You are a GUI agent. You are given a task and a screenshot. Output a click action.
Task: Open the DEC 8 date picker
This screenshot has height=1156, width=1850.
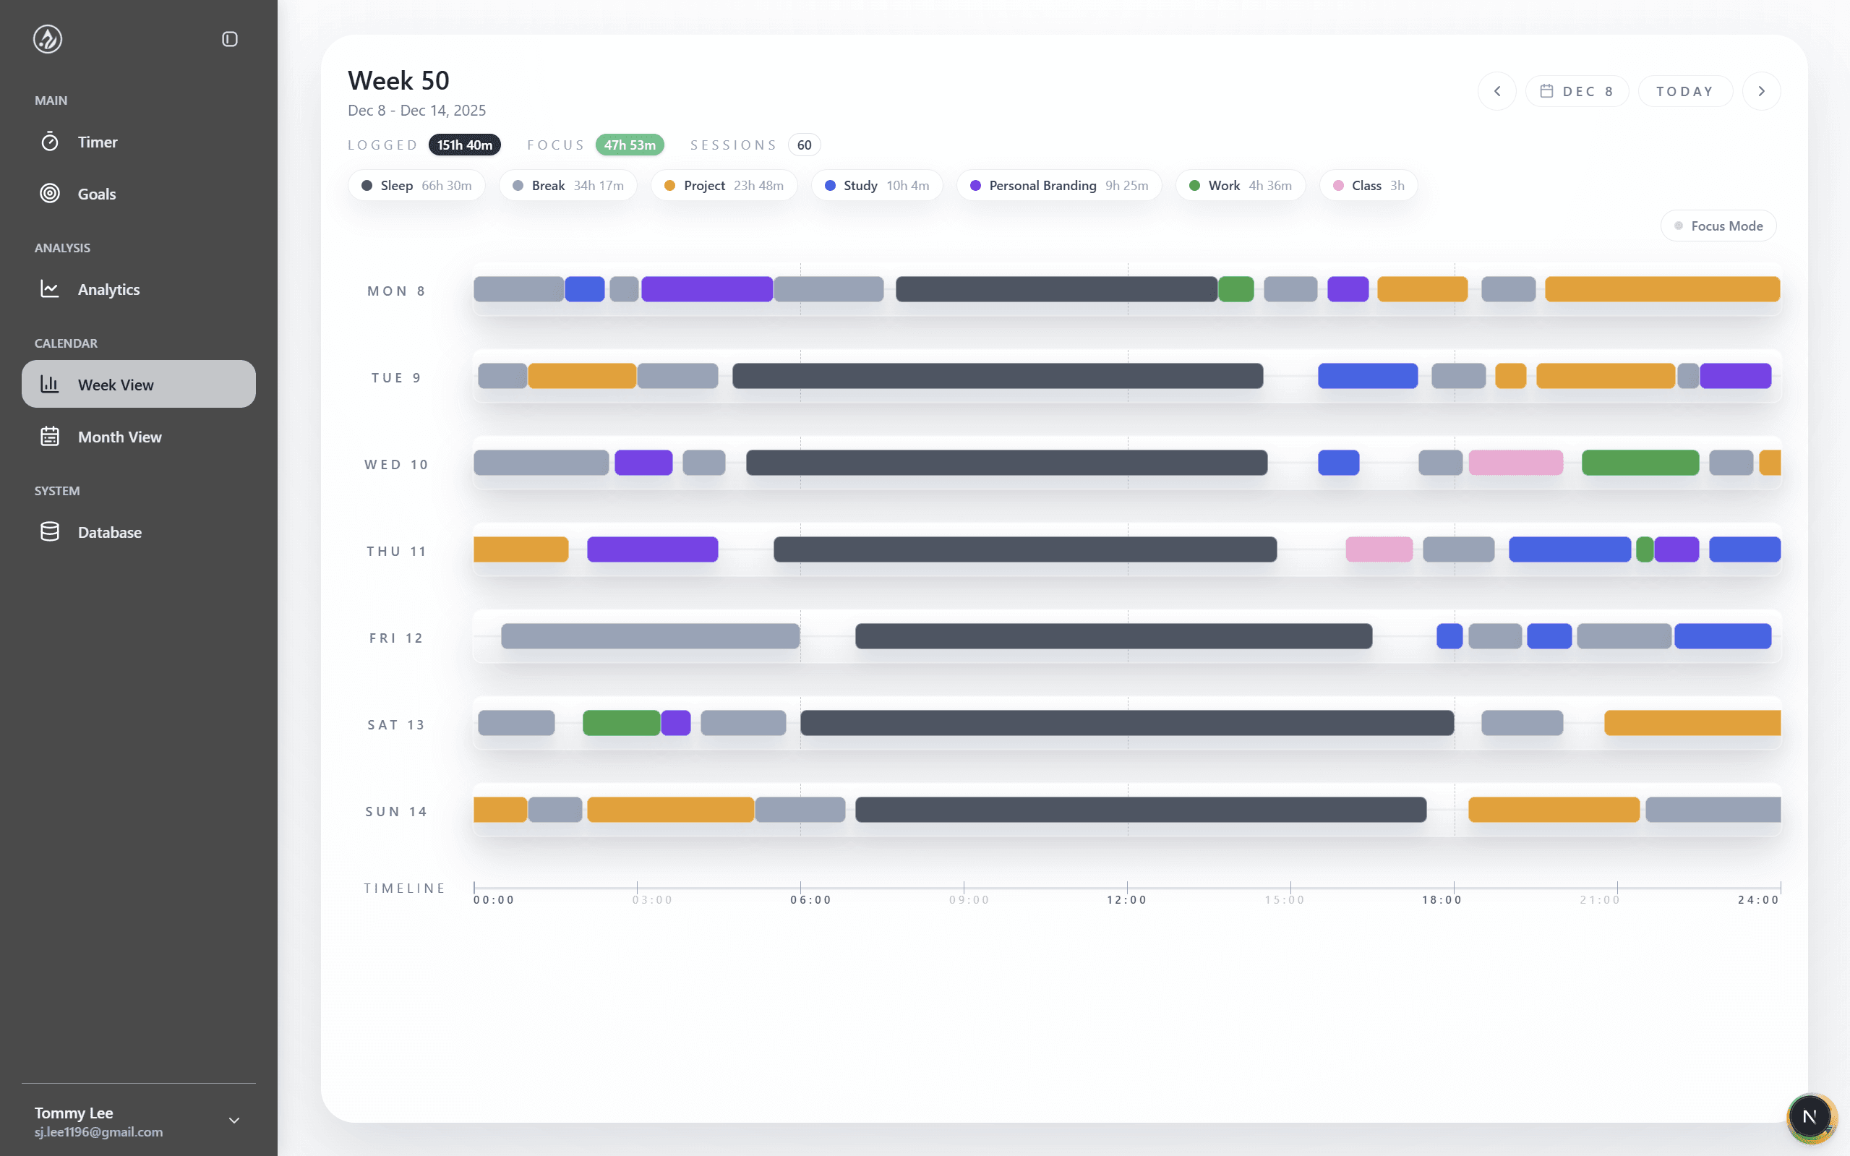pyautogui.click(x=1576, y=90)
